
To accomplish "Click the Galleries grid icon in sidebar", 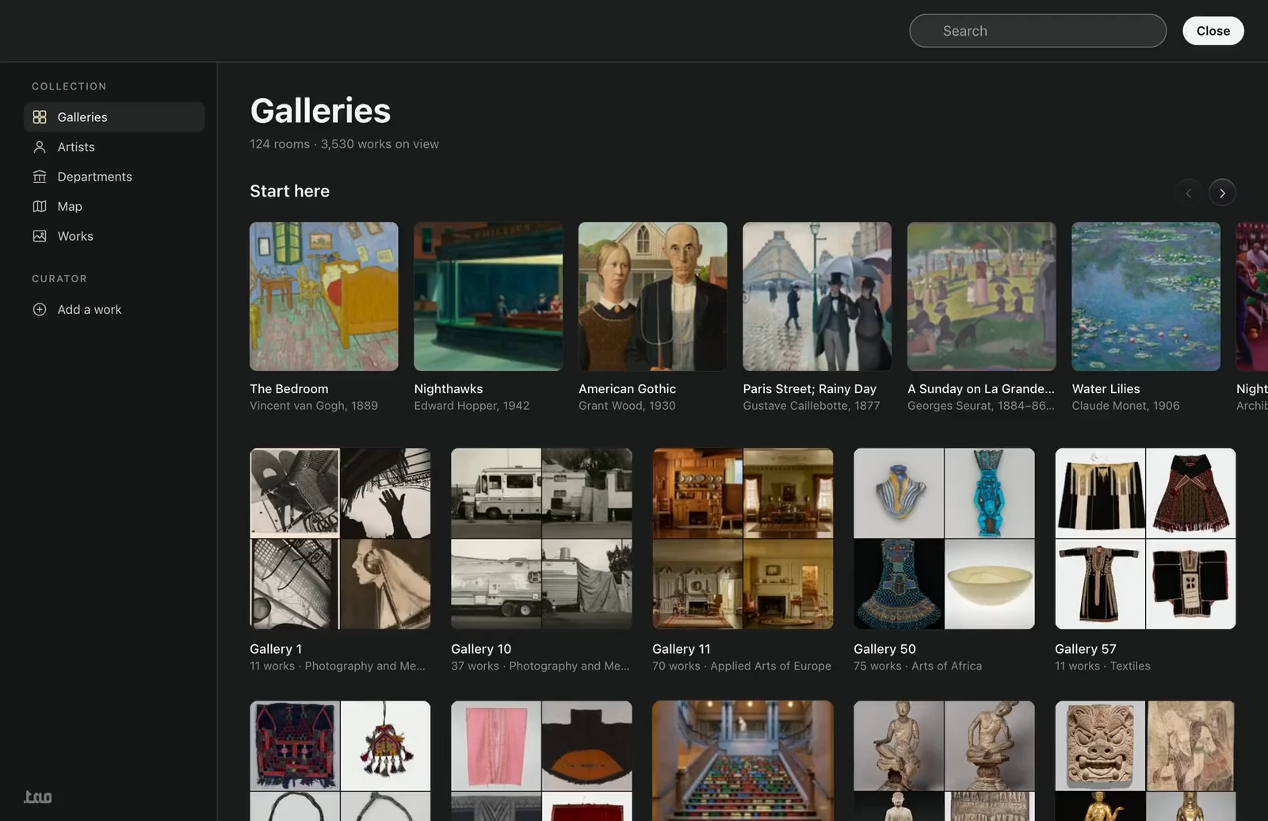I will (x=40, y=117).
